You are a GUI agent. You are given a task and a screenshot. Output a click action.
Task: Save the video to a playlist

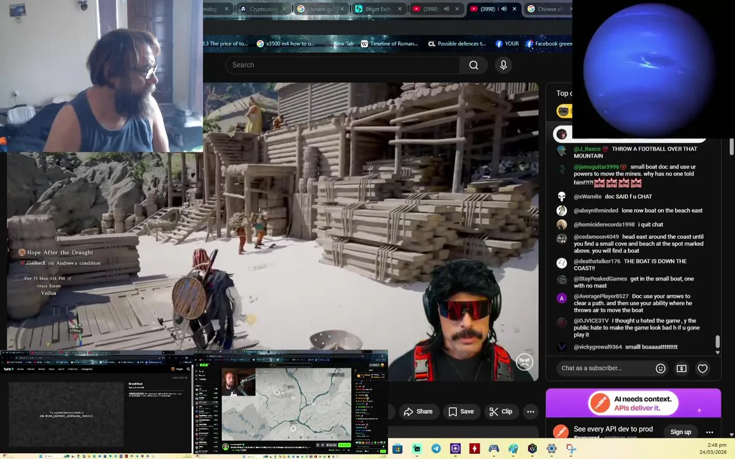point(461,412)
